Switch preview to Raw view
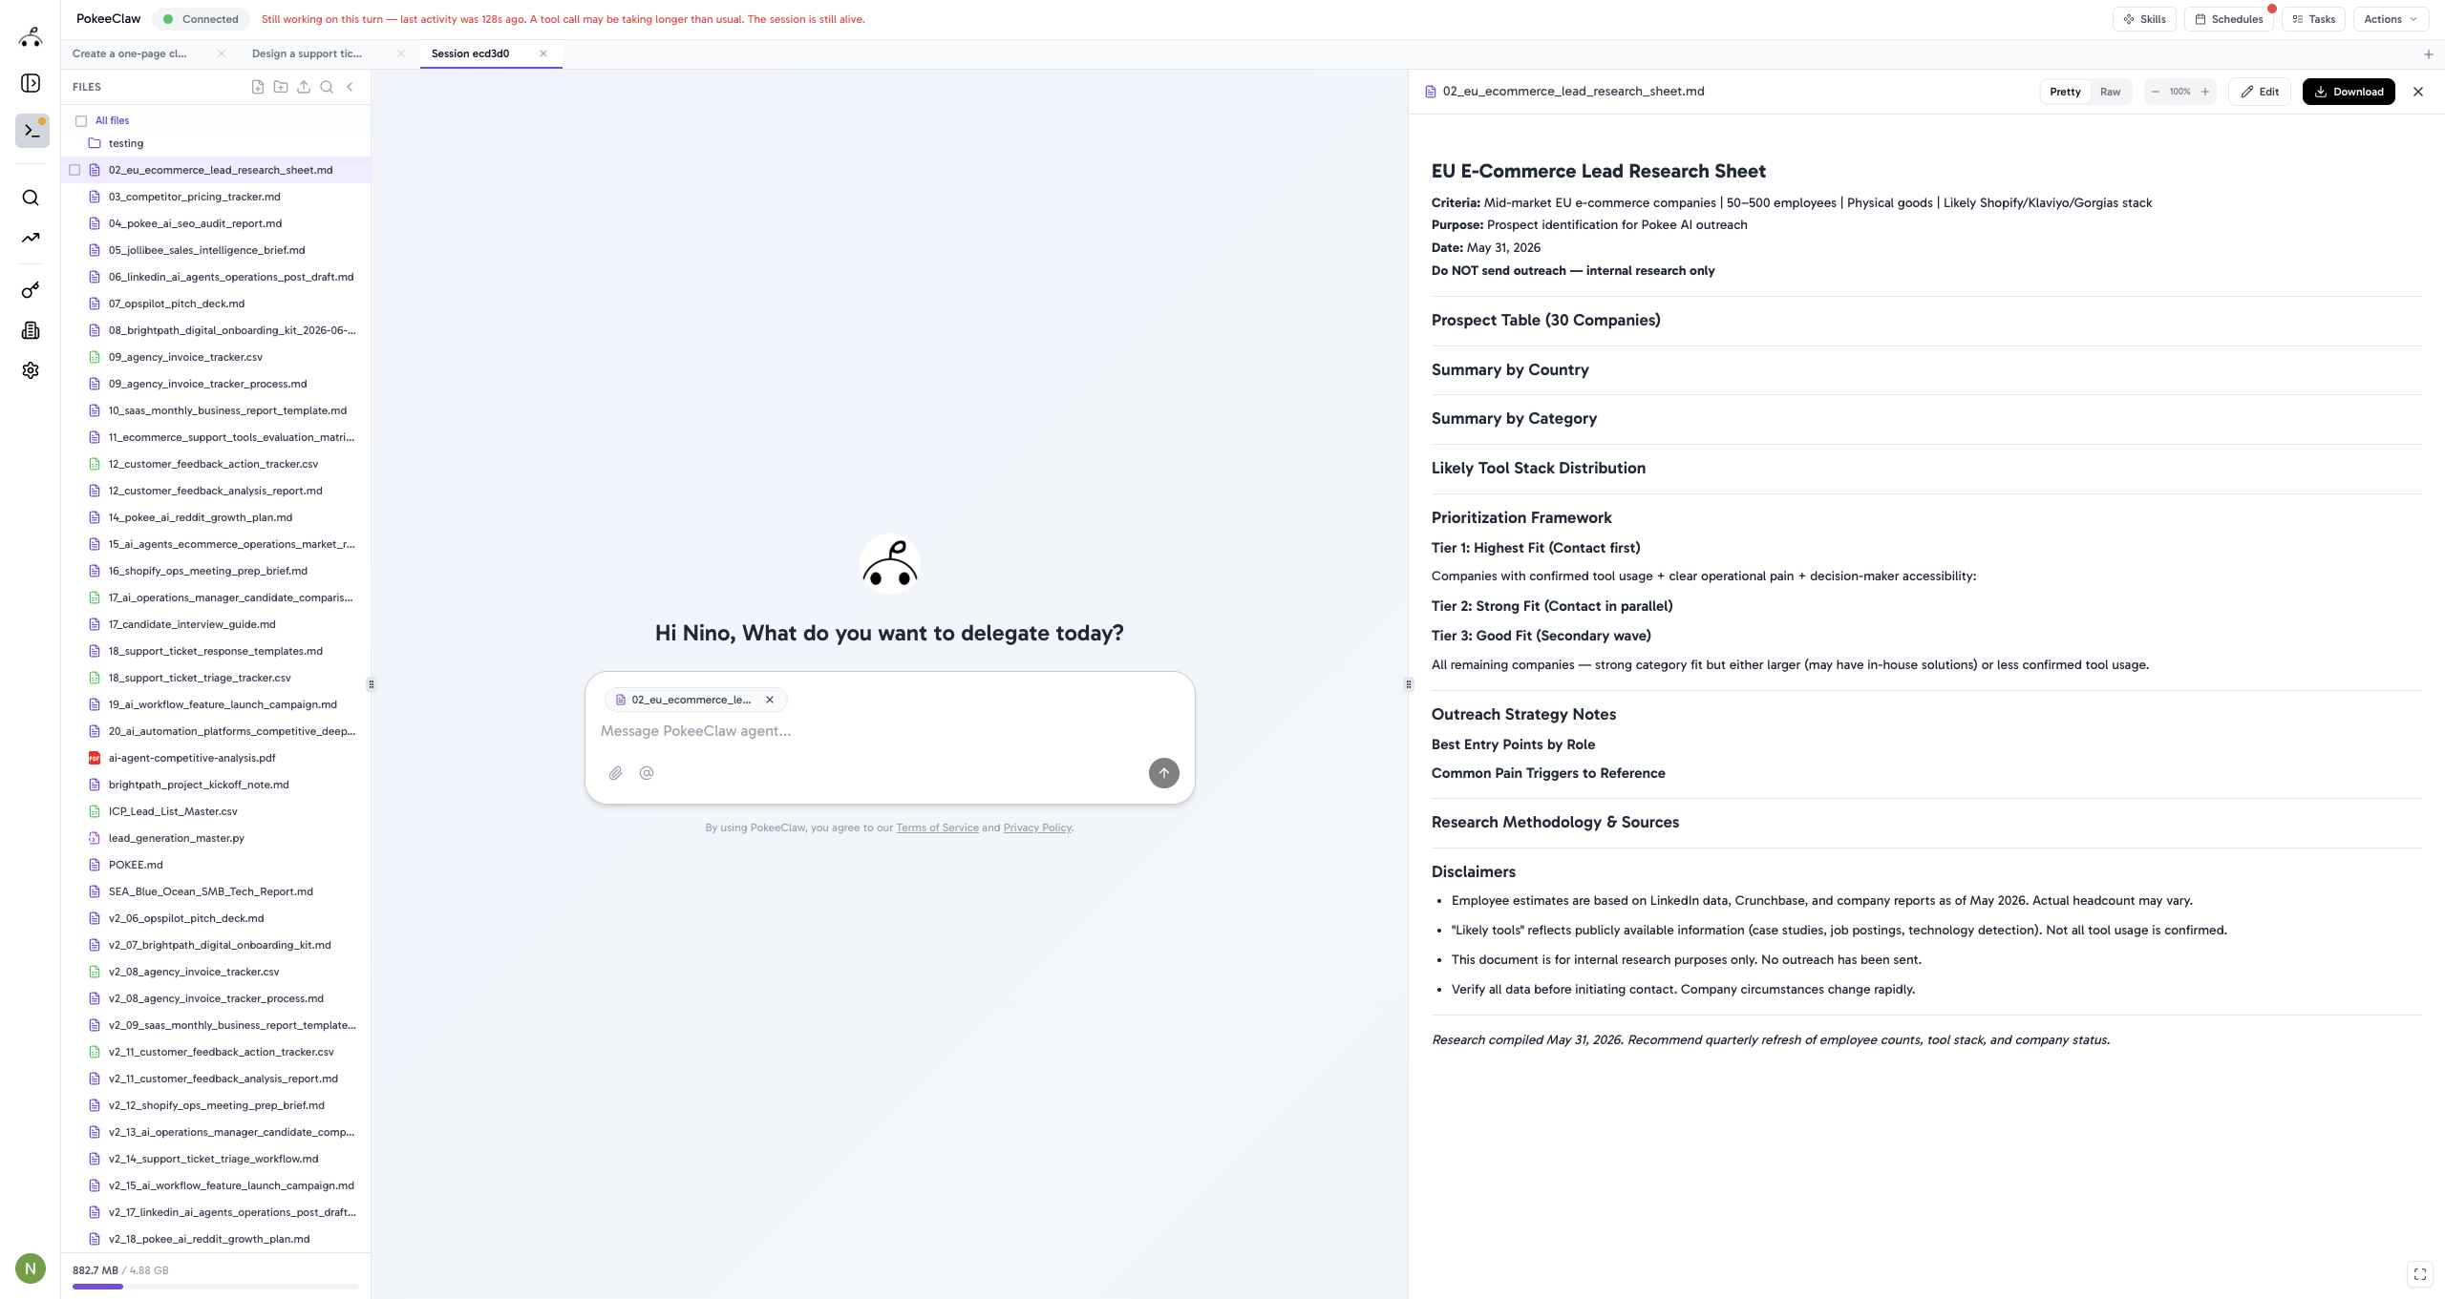2445x1299 pixels. click(x=2111, y=92)
